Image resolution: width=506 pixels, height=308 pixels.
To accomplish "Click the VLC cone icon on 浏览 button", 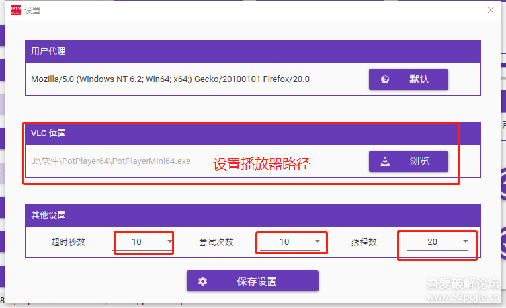I will coord(386,161).
